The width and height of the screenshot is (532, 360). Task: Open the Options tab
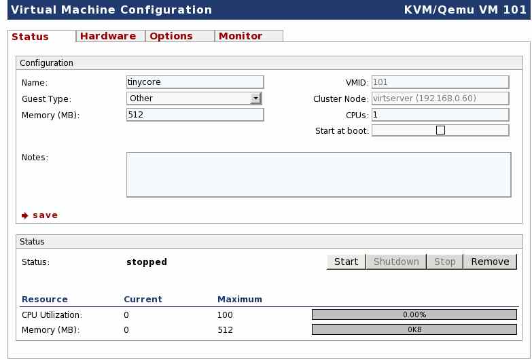click(180, 36)
